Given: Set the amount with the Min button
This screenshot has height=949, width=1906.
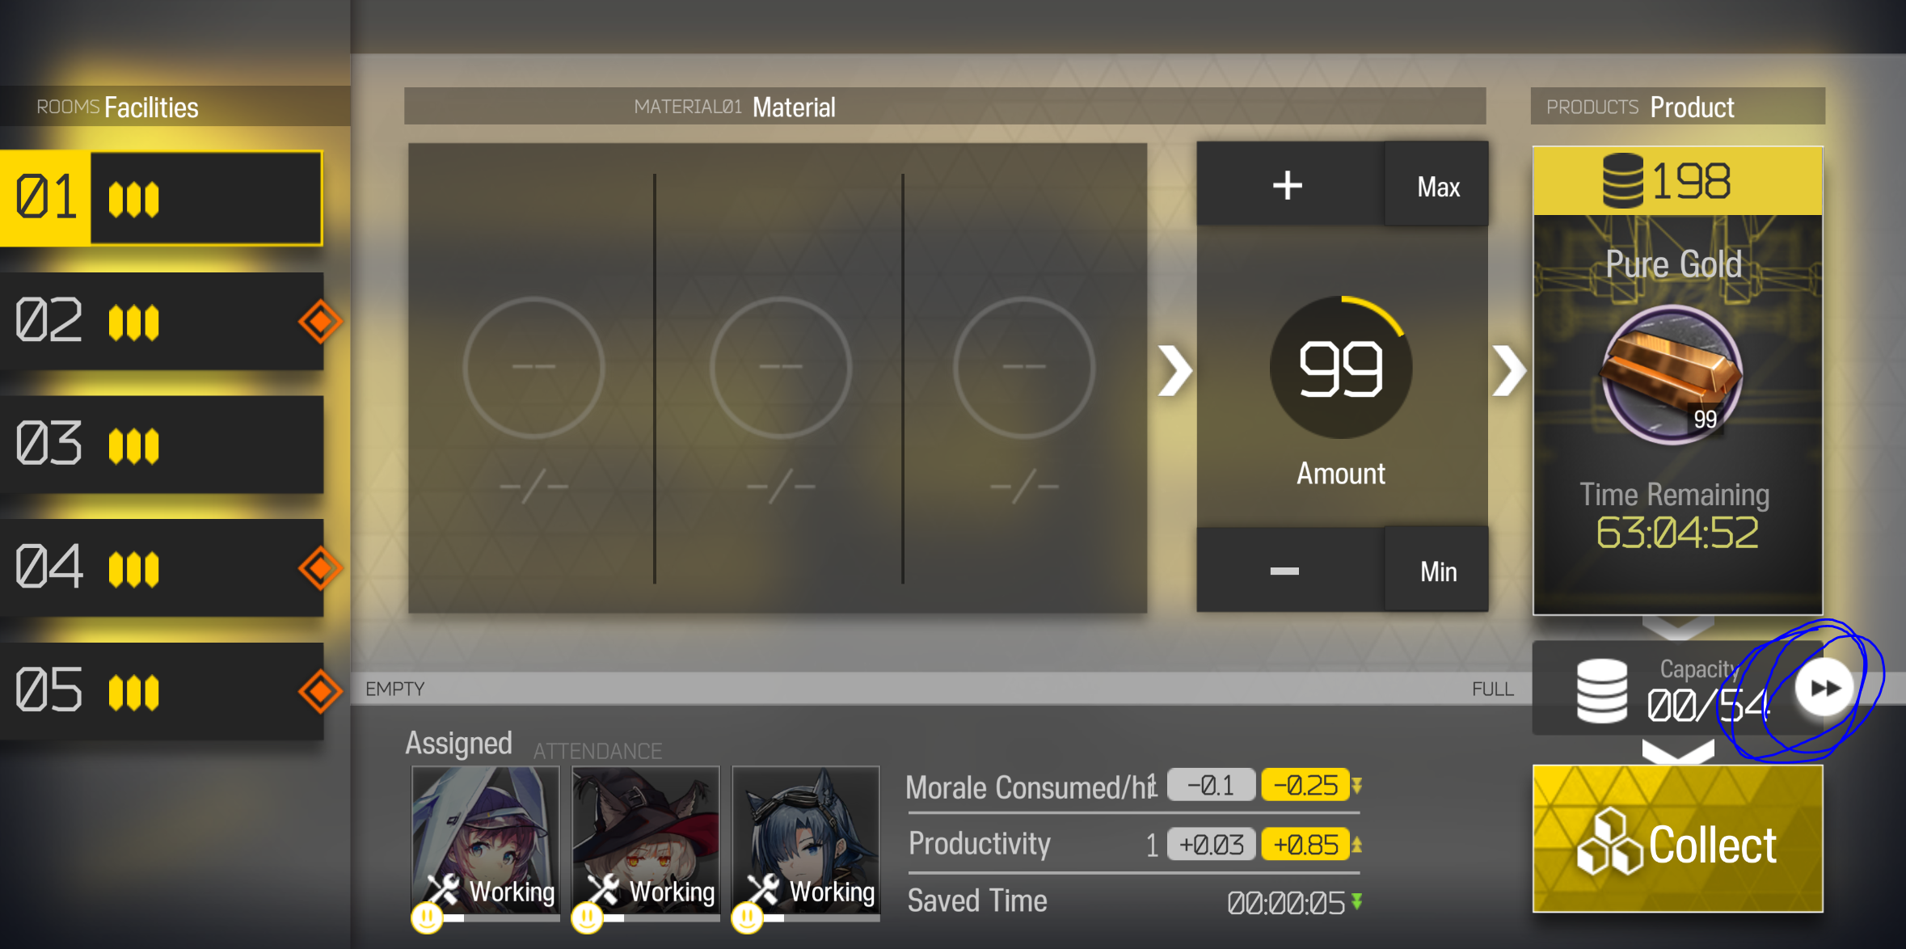Looking at the screenshot, I should point(1437,571).
